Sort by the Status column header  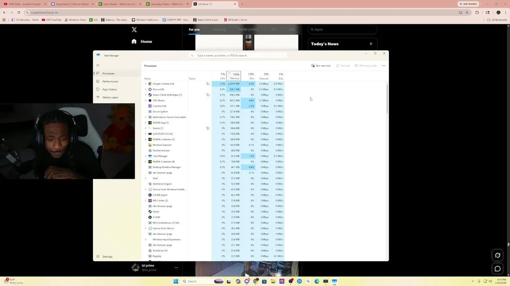point(199,76)
